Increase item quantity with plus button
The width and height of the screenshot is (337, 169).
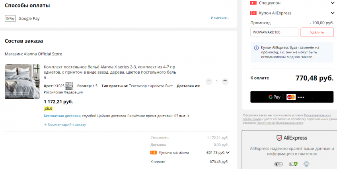[225, 81]
